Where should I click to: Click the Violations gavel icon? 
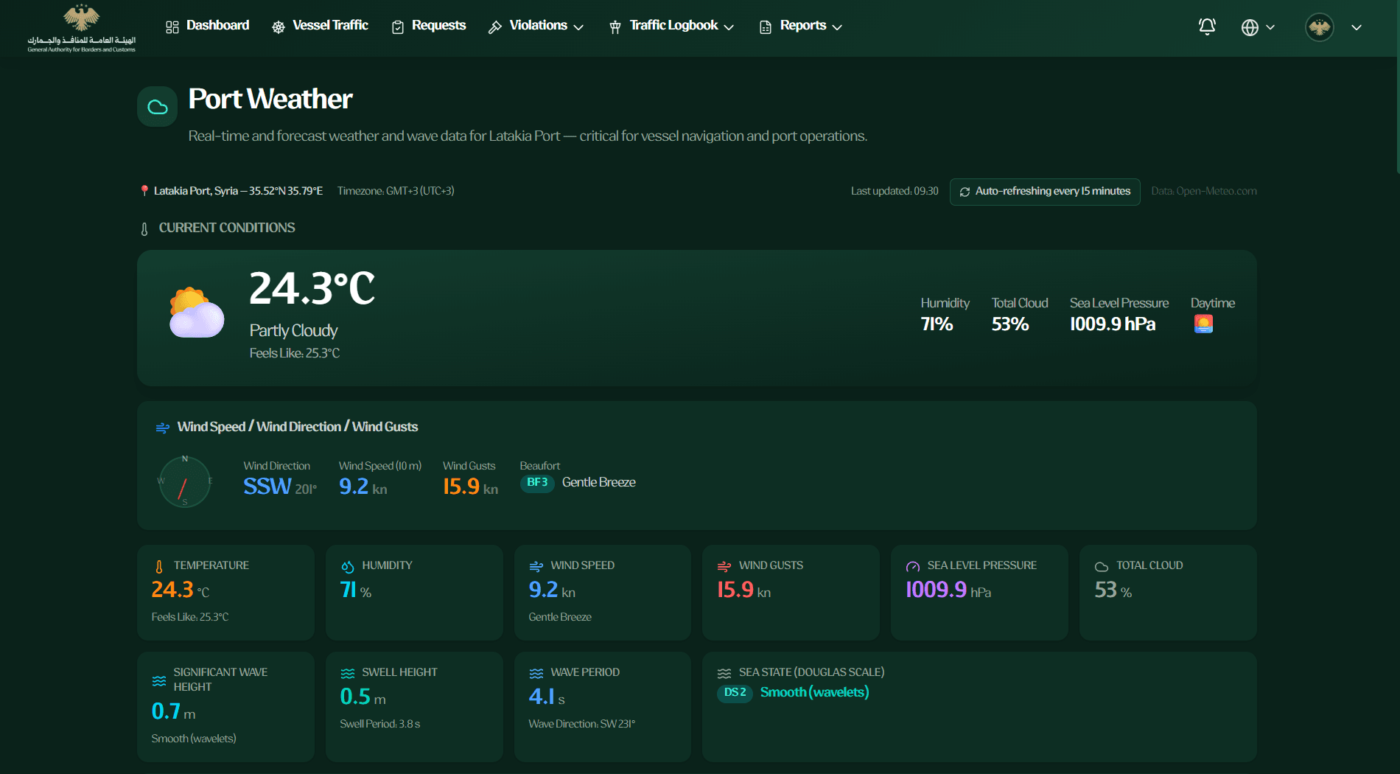[495, 27]
